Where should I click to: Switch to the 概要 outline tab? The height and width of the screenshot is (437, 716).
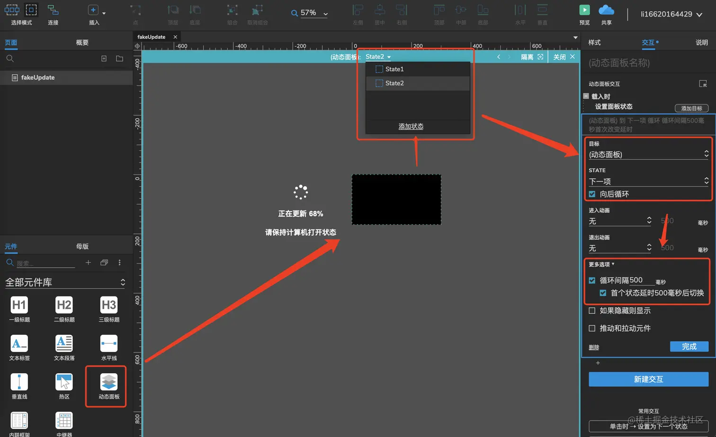click(82, 43)
